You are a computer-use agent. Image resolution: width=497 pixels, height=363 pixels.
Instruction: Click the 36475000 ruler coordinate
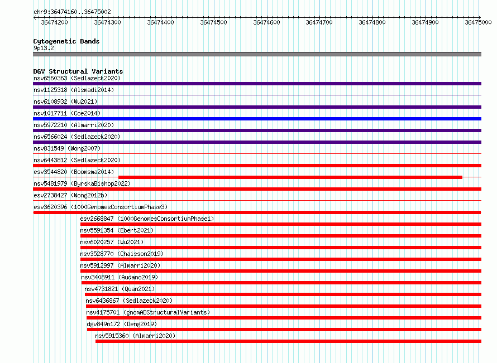click(478, 22)
